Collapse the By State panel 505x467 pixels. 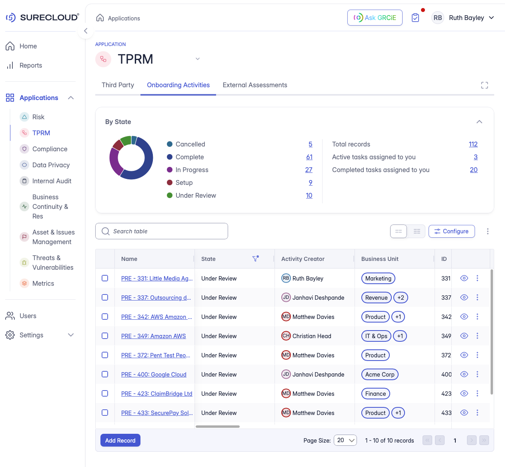click(x=479, y=122)
